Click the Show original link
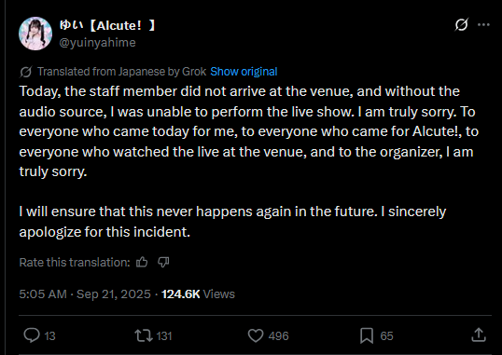The width and height of the screenshot is (502, 355). [244, 72]
